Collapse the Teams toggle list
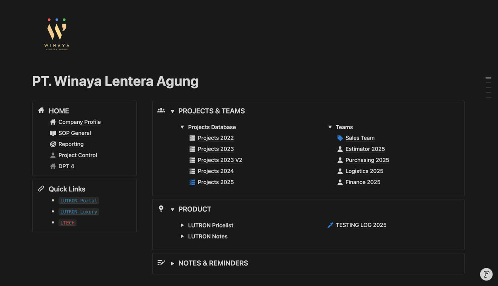498x286 pixels. pos(330,127)
